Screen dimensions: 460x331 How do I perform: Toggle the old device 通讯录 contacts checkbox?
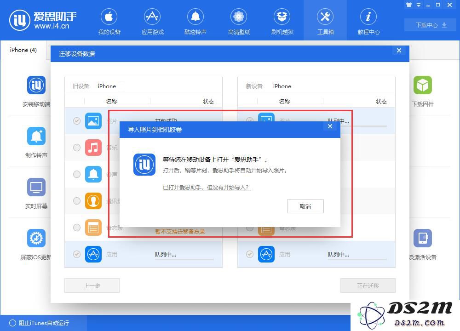click(x=76, y=201)
